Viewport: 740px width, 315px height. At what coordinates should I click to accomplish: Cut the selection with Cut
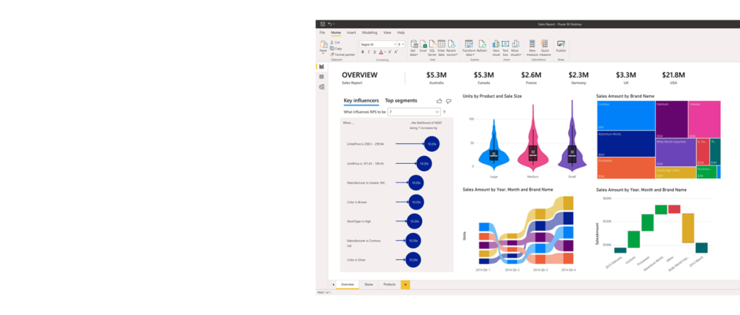point(335,42)
